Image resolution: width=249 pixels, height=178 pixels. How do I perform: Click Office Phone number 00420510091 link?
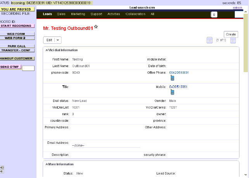click(179, 73)
